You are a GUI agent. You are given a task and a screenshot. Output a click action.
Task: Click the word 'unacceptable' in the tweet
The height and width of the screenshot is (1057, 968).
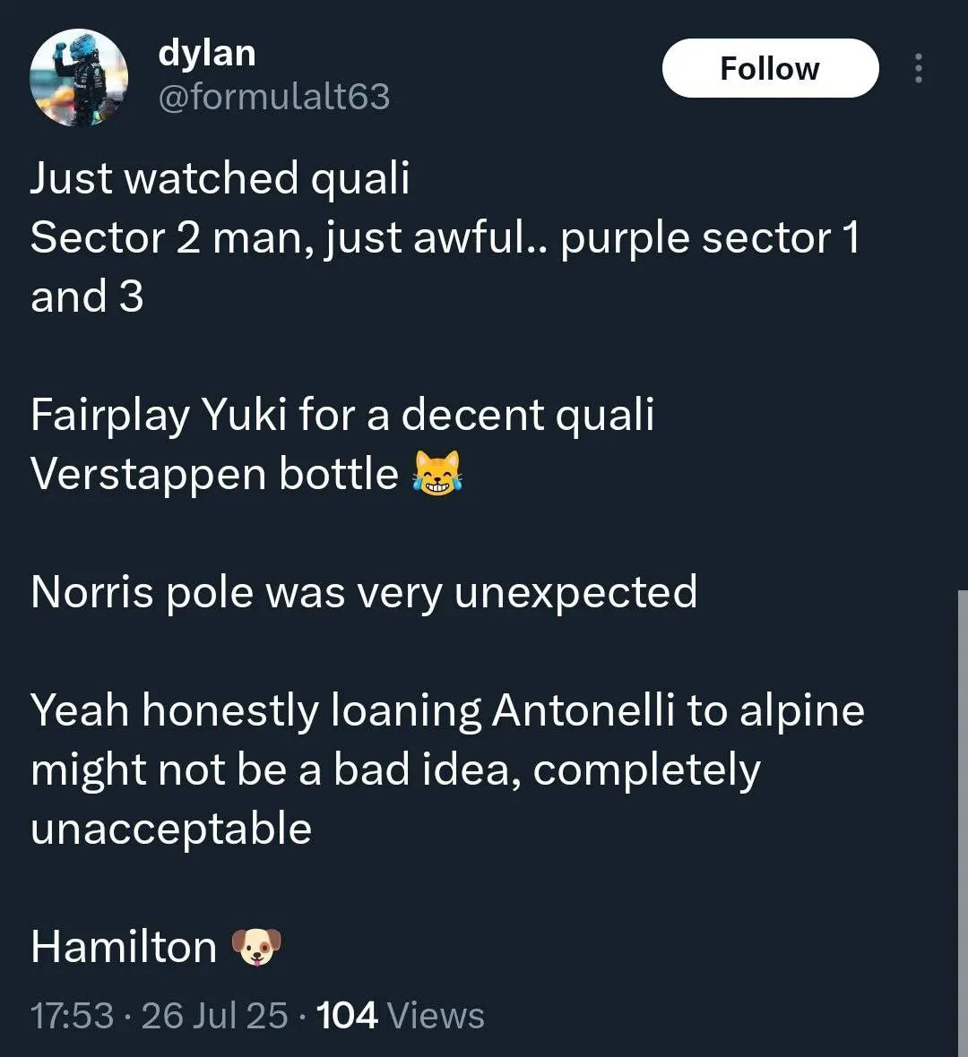point(171,829)
